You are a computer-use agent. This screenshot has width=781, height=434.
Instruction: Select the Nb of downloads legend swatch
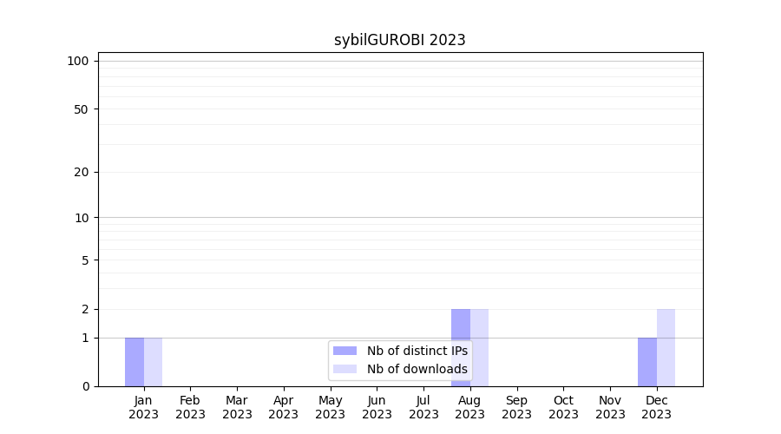345,369
